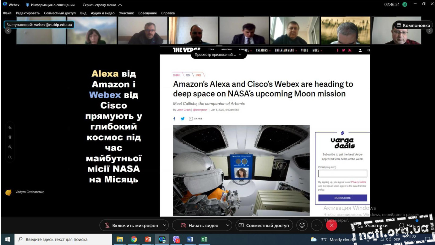Click Скрыть строку меню
This screenshot has height=245, width=435.
(102, 5)
